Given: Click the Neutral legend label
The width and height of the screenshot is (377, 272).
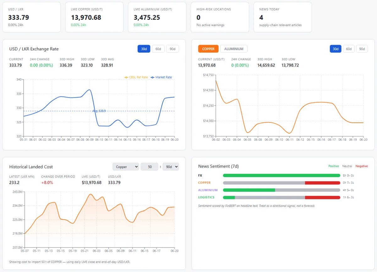Looking at the screenshot, I should tap(347, 166).
